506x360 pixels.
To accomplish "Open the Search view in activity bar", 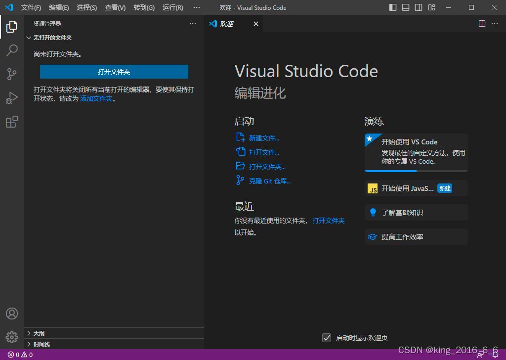I will click(x=12, y=50).
